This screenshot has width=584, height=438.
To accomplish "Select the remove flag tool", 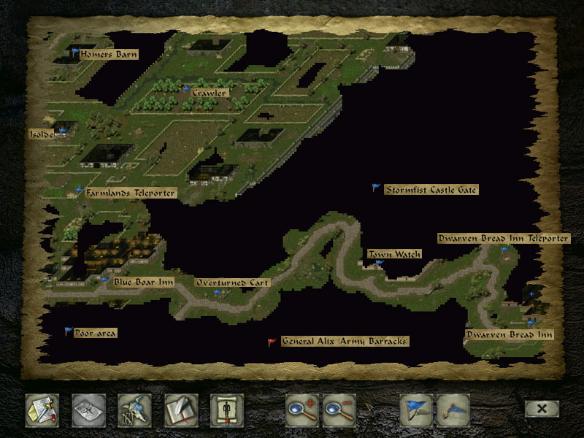I will point(453,410).
